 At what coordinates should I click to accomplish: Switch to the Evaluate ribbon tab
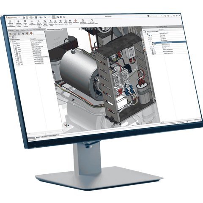(29, 30)
